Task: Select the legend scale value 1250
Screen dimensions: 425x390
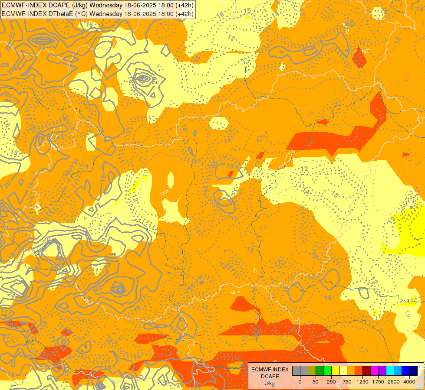Action: click(362, 382)
